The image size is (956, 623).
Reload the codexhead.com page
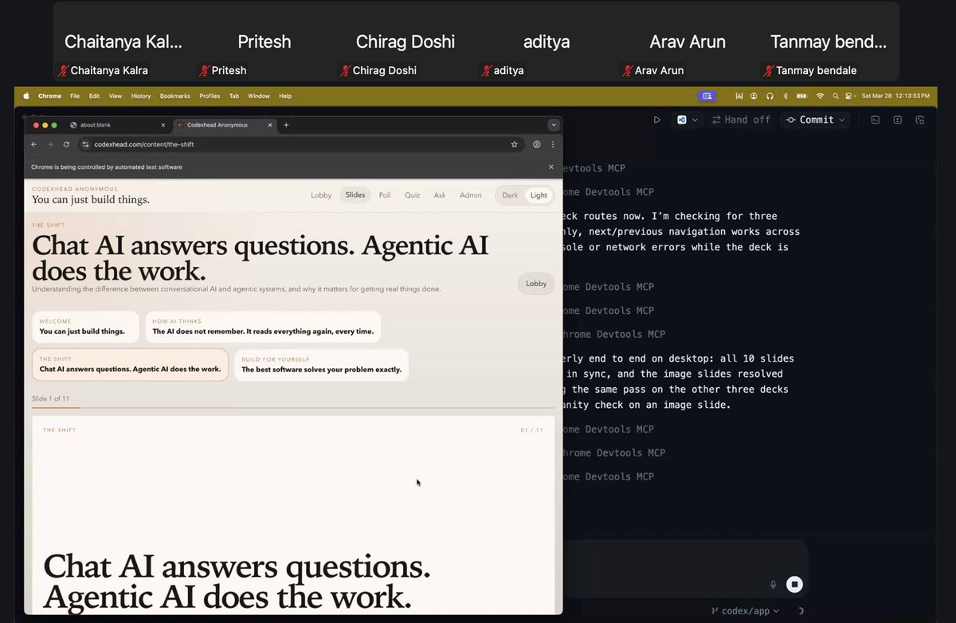click(66, 144)
